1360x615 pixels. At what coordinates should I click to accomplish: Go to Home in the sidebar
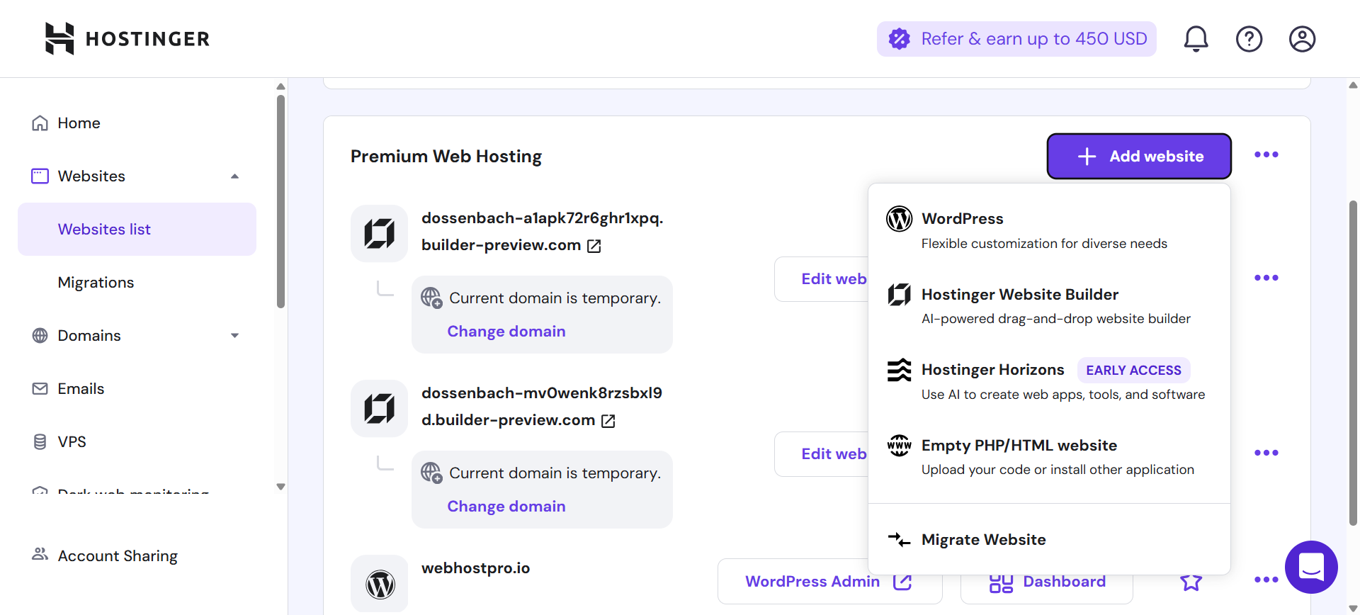click(x=137, y=123)
